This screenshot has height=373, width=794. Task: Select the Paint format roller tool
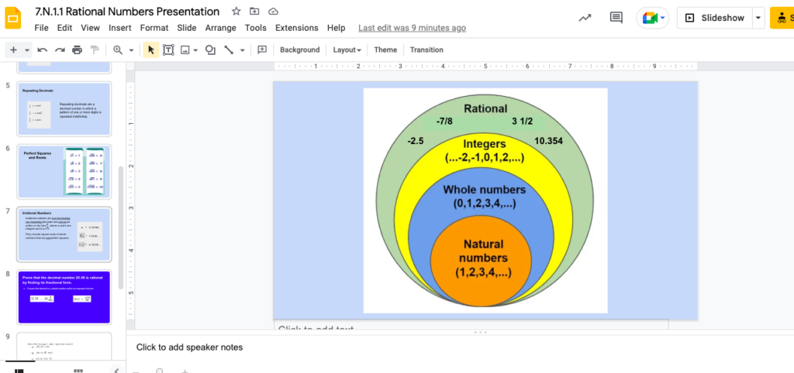coord(95,50)
